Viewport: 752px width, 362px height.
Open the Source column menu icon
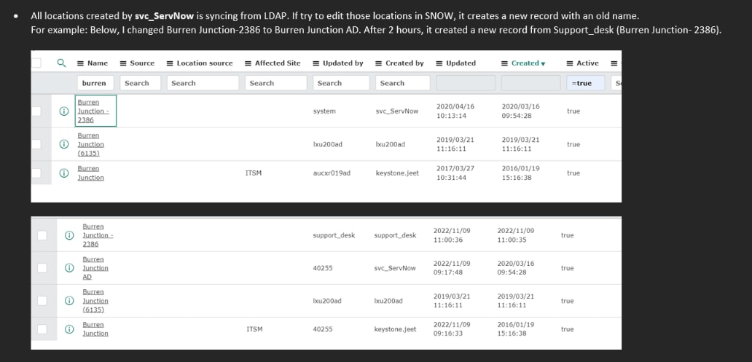(x=123, y=63)
